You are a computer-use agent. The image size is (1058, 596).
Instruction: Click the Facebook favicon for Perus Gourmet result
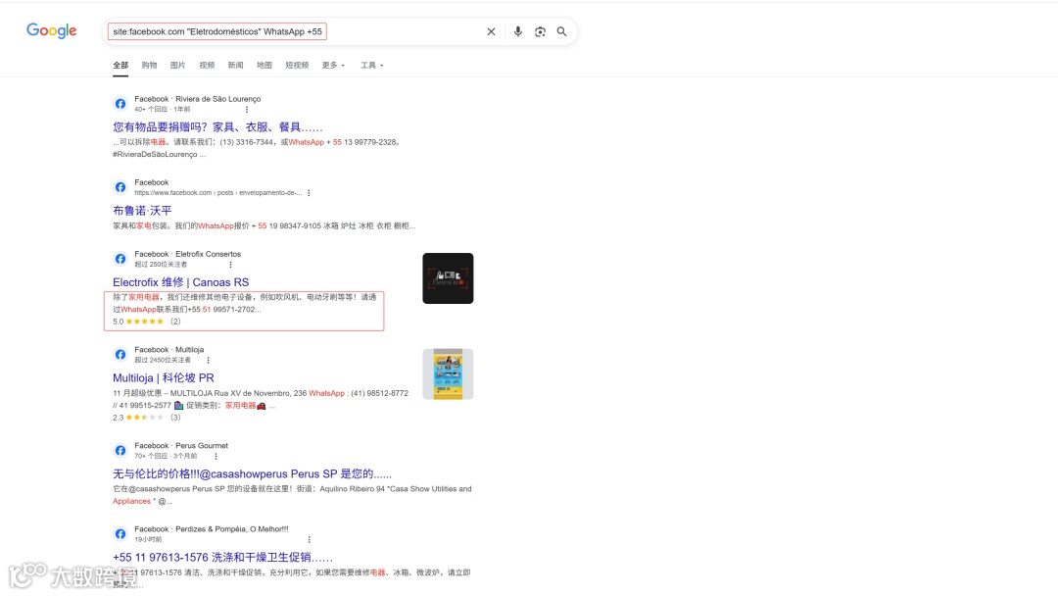[x=120, y=451]
